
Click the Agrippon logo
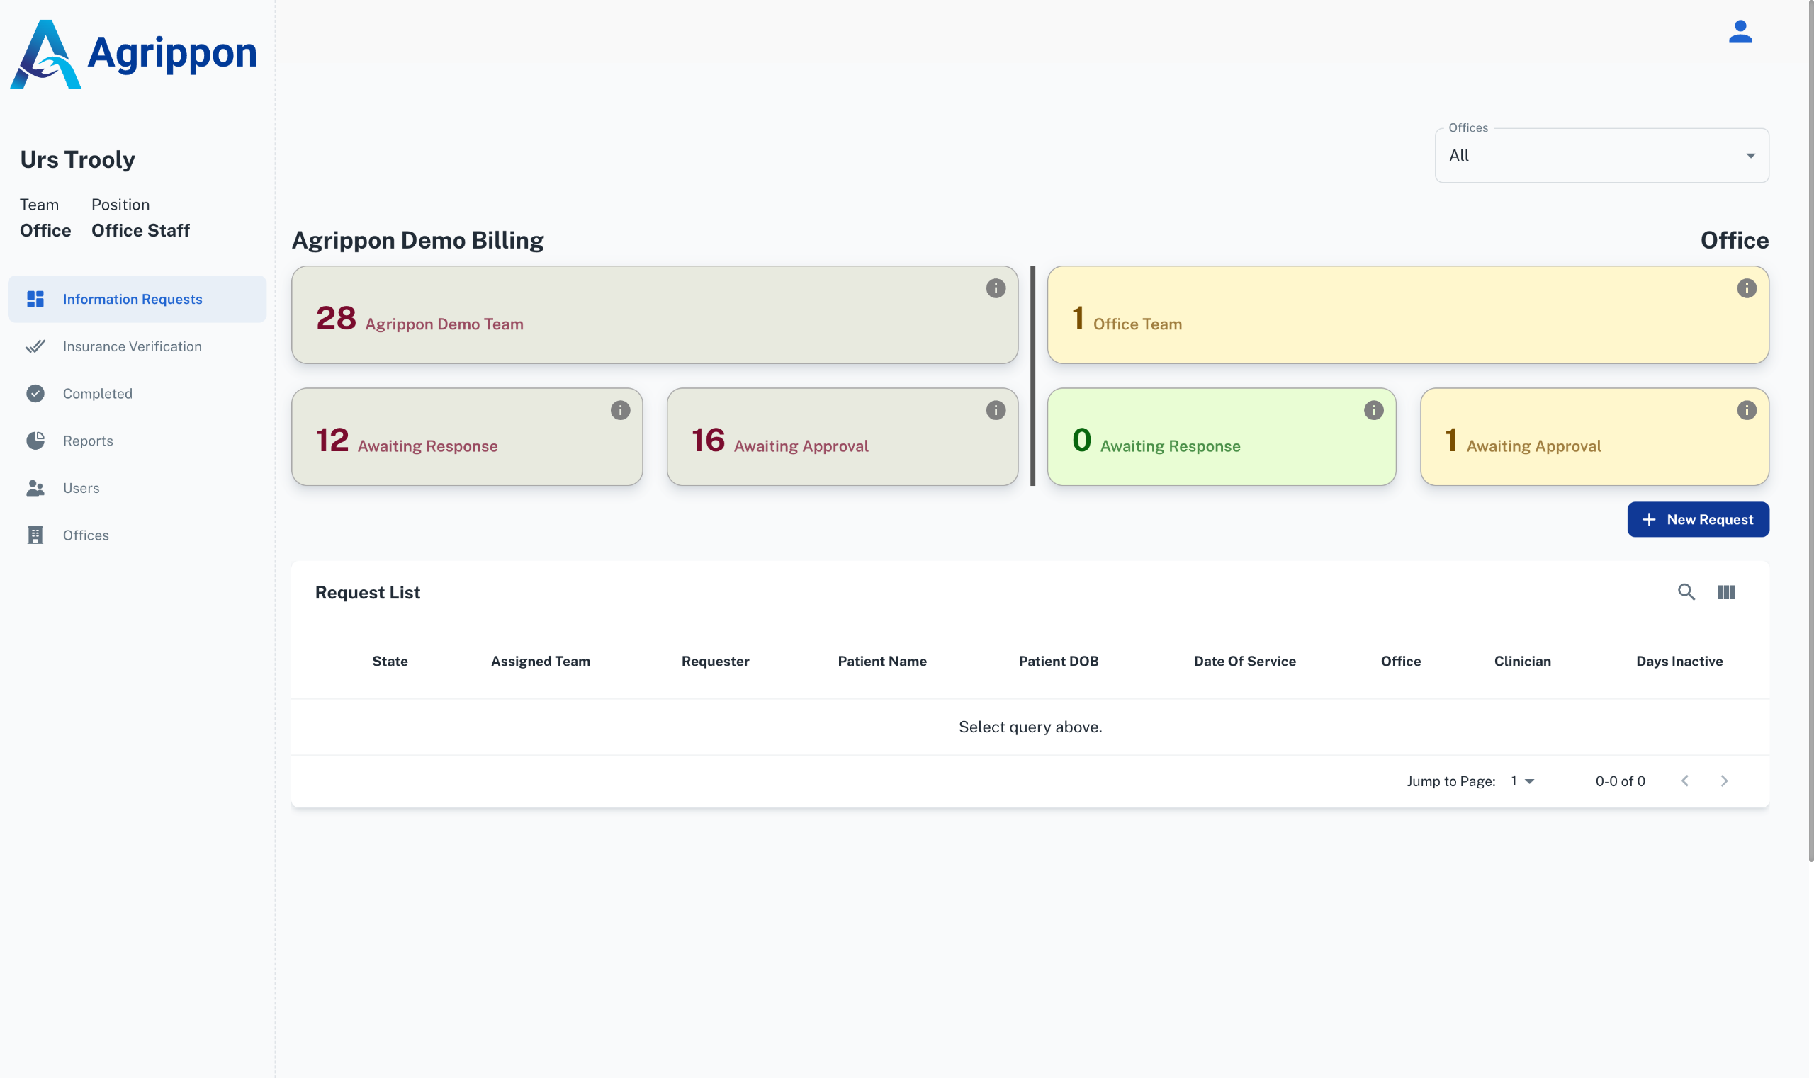coord(134,54)
